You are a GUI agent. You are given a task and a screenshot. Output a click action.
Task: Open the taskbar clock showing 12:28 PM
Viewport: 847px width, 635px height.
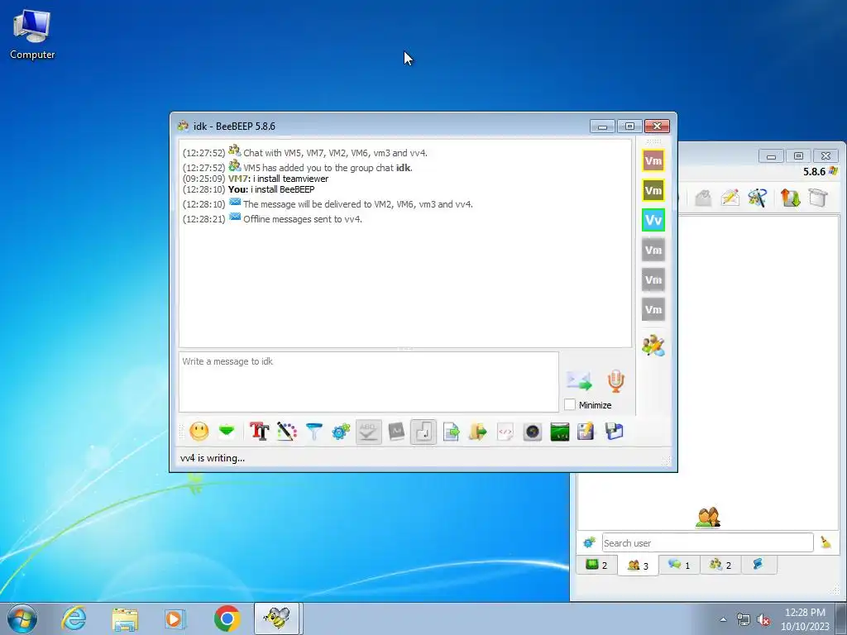805,619
